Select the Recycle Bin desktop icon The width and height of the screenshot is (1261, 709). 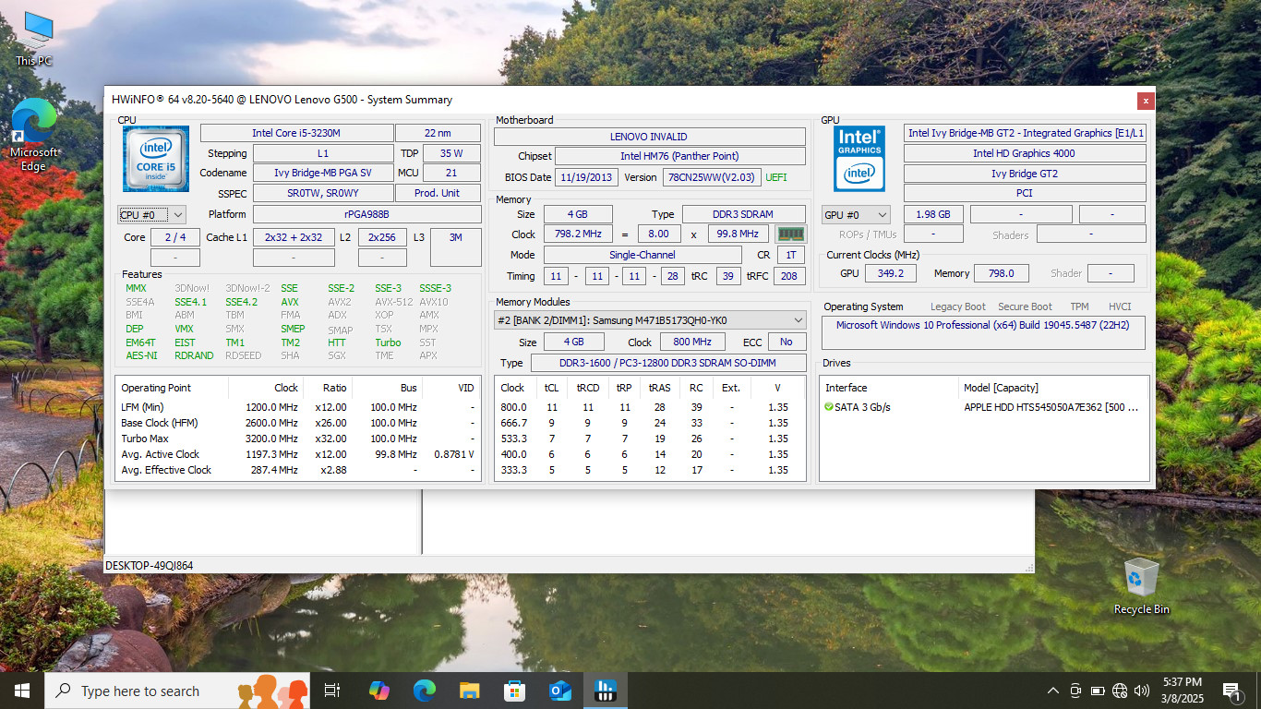pyautogui.click(x=1141, y=586)
